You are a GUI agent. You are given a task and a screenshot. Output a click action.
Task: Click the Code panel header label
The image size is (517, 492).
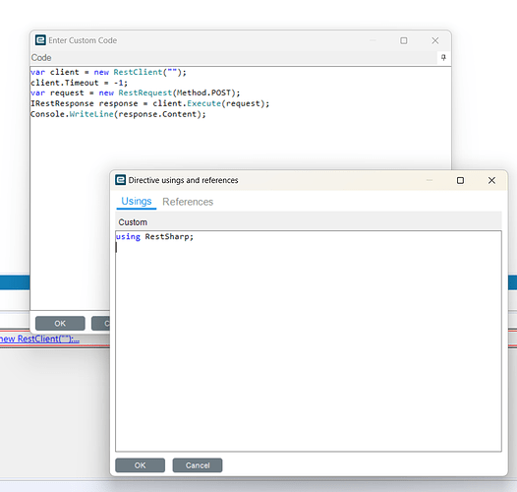pyautogui.click(x=41, y=58)
